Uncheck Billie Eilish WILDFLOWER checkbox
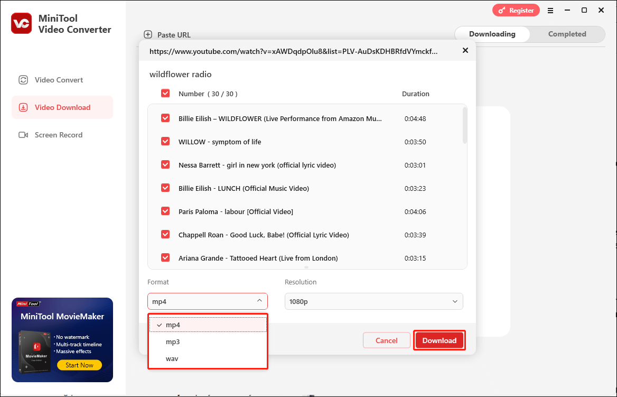The image size is (617, 397). pyautogui.click(x=165, y=118)
